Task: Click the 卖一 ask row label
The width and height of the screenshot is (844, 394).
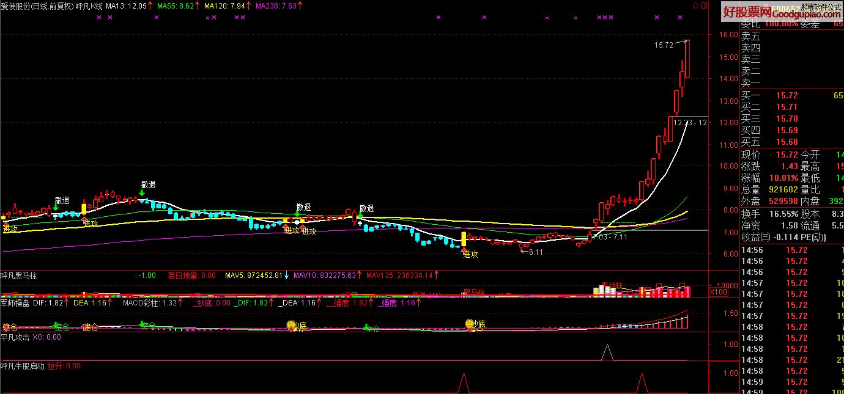Action: click(750, 82)
